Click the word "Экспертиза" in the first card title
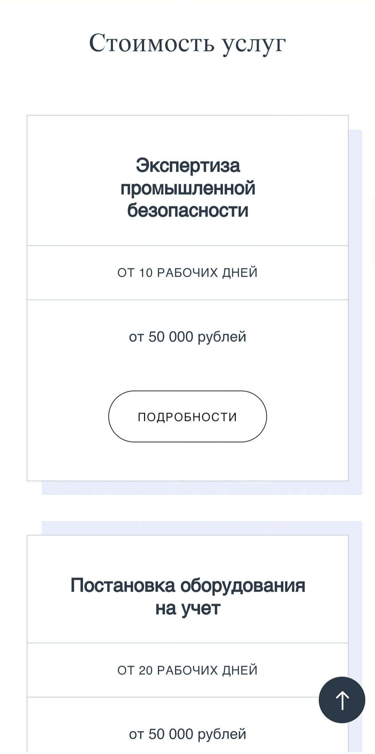 click(187, 165)
